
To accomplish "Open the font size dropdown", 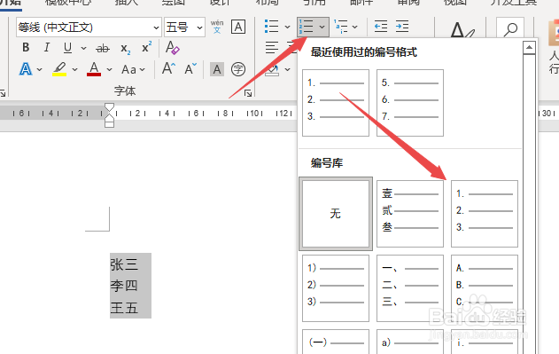I will [x=199, y=28].
